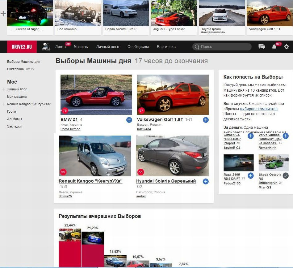Open user Roma-Urraco profile link
This screenshot has height=268, width=293.
70,129
